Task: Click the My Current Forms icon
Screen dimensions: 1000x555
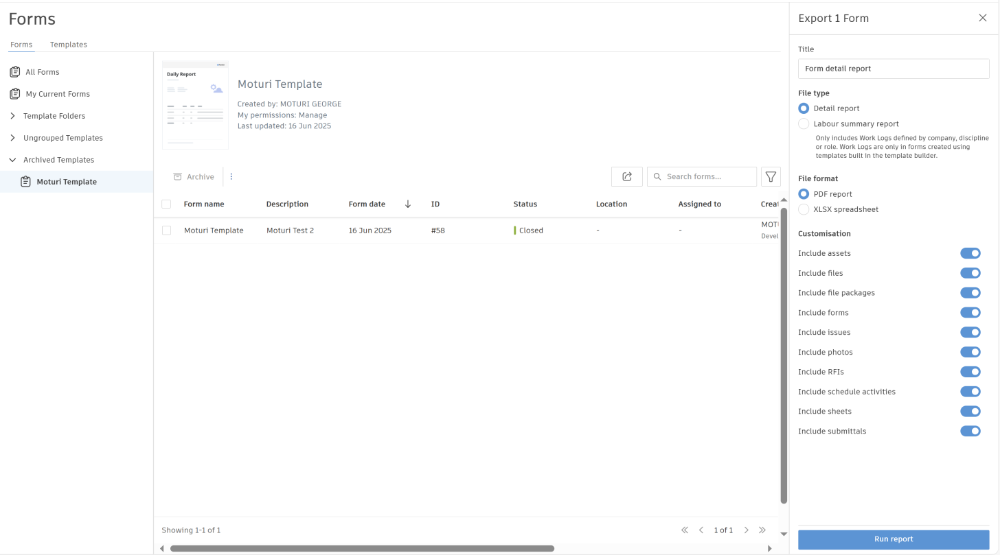Action: pyautogui.click(x=14, y=94)
